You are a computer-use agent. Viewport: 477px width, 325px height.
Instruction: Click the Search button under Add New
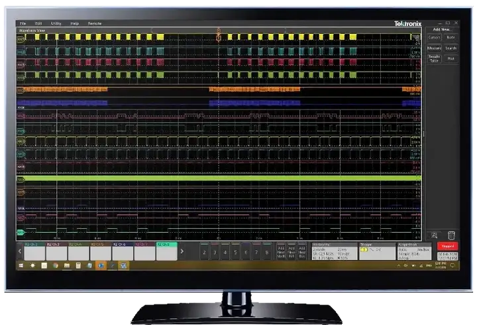point(451,48)
